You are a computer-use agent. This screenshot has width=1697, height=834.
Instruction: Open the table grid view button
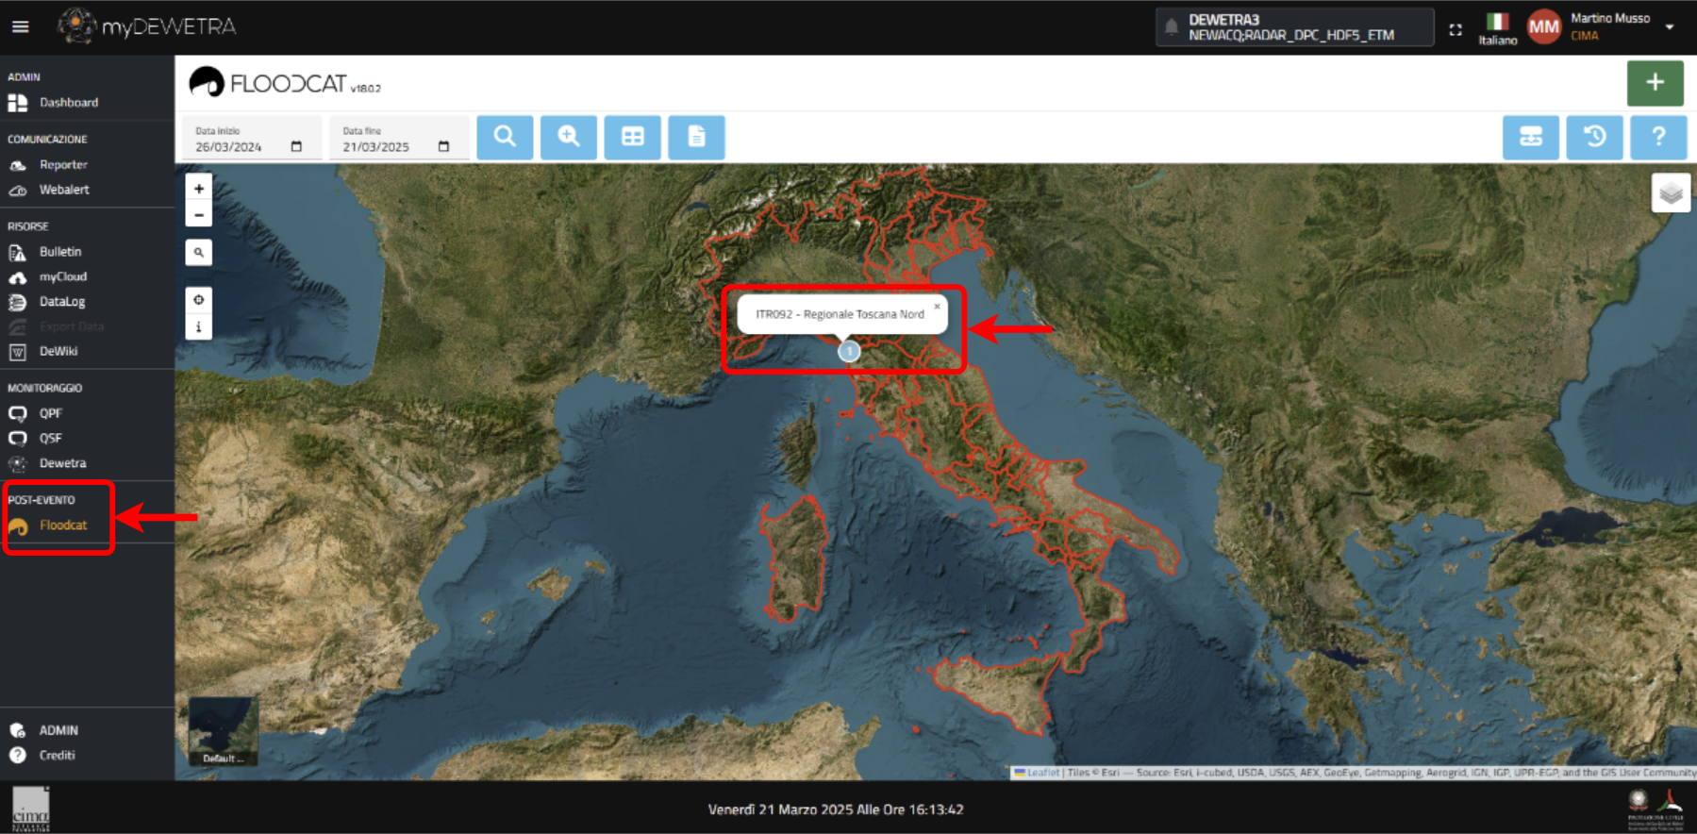[632, 137]
